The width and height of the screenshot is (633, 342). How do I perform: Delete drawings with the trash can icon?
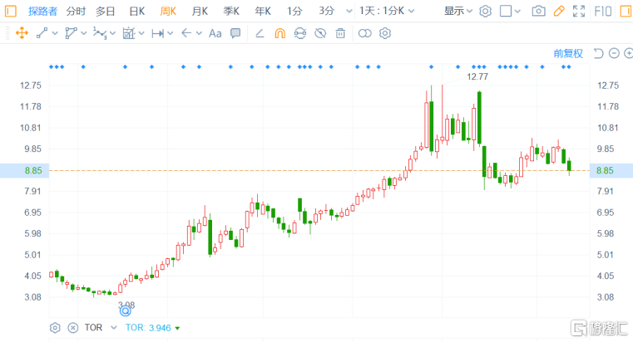click(x=340, y=33)
